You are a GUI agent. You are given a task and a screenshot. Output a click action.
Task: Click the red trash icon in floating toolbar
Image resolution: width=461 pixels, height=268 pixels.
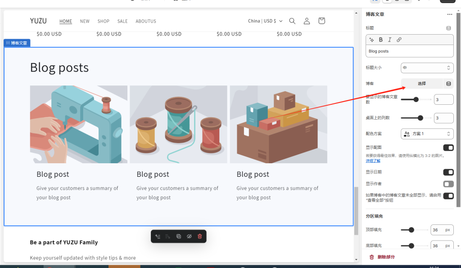pyautogui.click(x=200, y=237)
